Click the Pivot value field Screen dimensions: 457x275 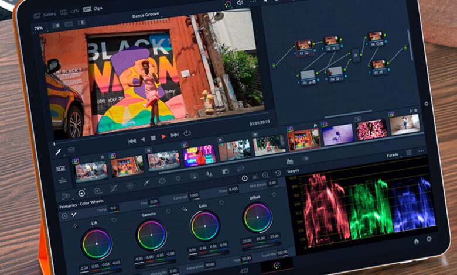233,190
